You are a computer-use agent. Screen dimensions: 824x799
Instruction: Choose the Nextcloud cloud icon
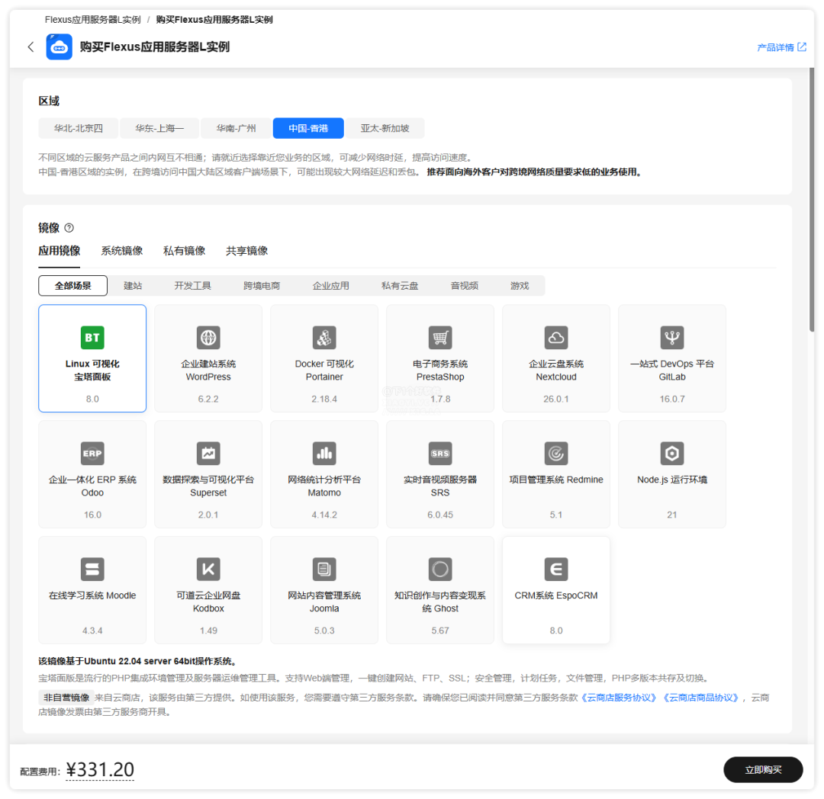556,338
